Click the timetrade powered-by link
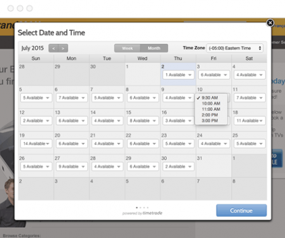Screen dimensions: 285x238 pos(142,213)
